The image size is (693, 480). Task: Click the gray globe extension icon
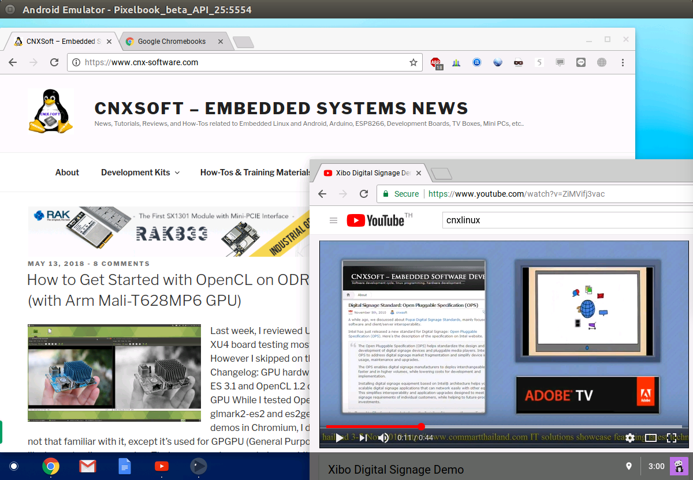click(602, 62)
